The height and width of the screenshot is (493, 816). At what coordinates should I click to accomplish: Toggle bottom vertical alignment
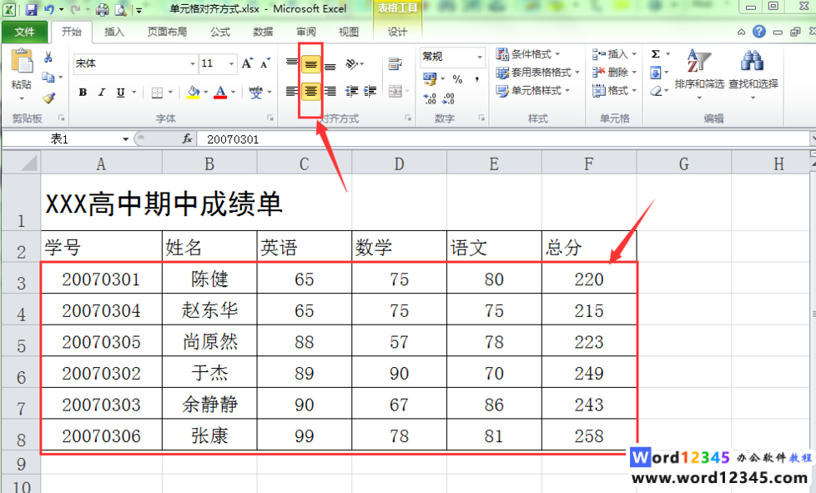coord(330,66)
